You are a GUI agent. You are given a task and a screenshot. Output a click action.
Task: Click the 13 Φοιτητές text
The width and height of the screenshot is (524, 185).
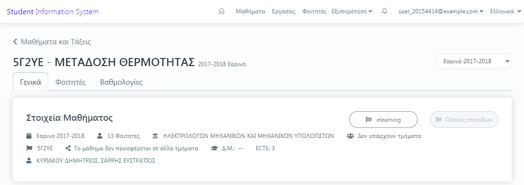click(123, 136)
